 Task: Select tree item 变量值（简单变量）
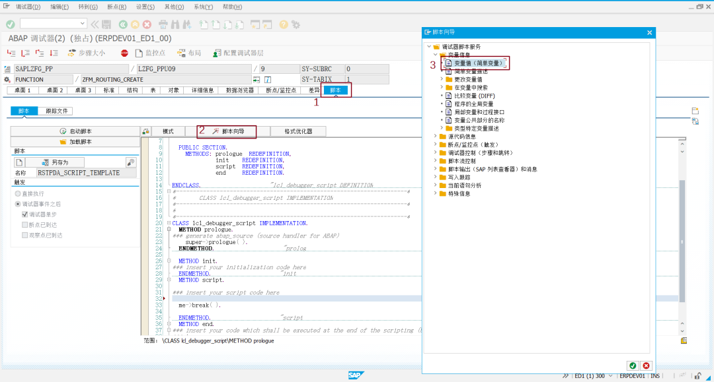479,63
